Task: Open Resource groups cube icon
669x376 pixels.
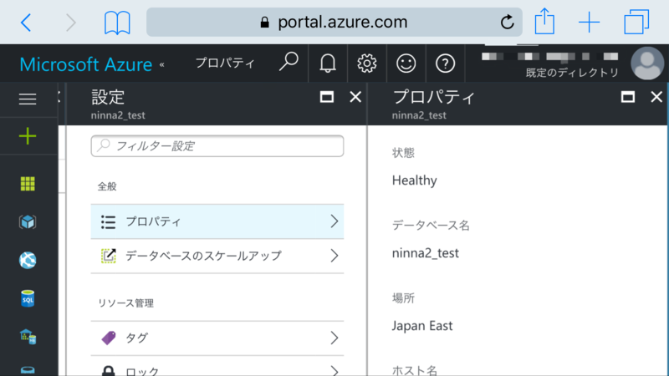Action: click(x=28, y=221)
